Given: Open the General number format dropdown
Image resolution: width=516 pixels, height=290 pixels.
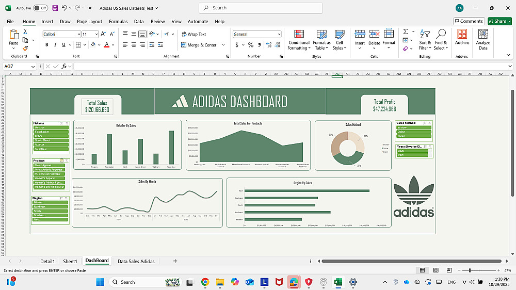Looking at the screenshot, I should pos(279,34).
